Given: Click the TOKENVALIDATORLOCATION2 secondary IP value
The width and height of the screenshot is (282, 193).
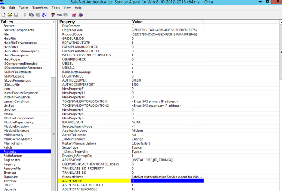Looking at the screenshot, I should (156, 105).
